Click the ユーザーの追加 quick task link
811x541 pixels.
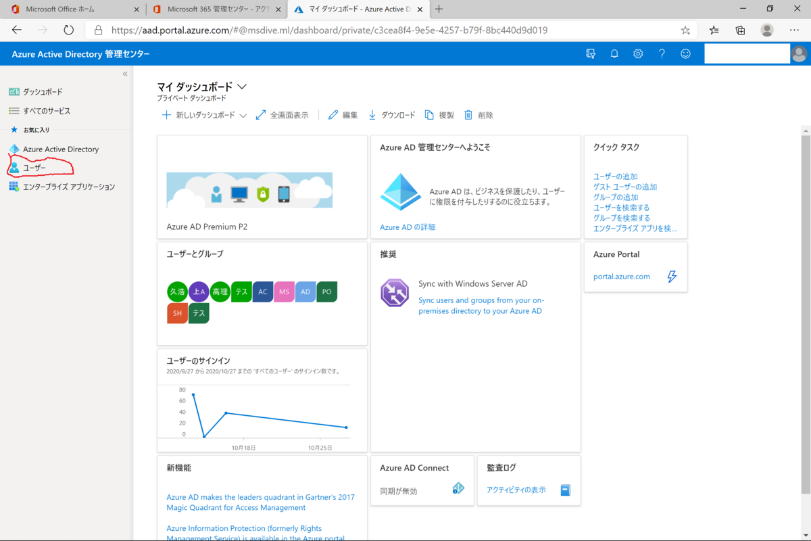[x=616, y=177]
